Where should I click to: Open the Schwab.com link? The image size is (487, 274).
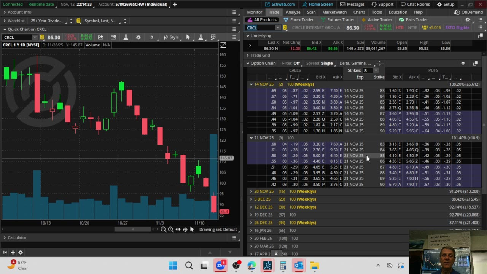tap(280, 5)
